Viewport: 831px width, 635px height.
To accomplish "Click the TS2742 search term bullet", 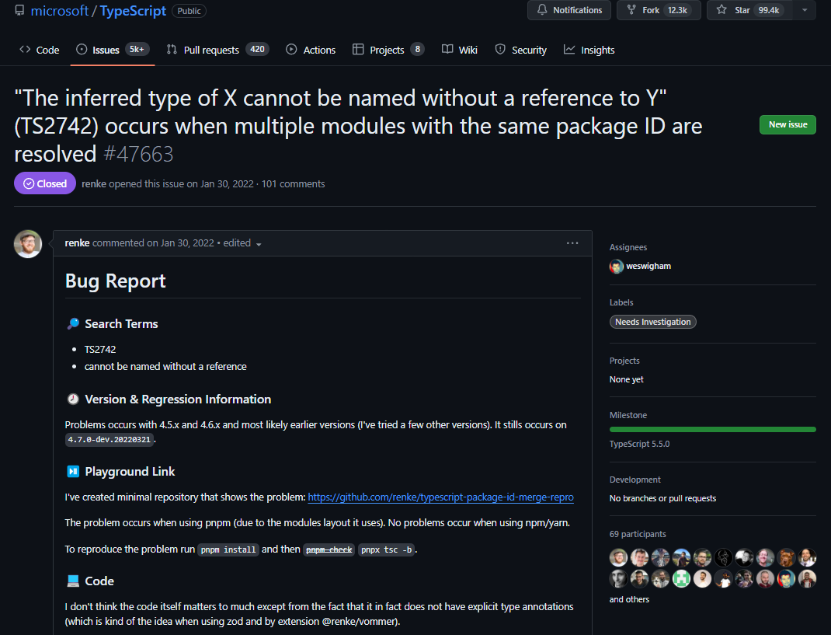I will tap(100, 350).
